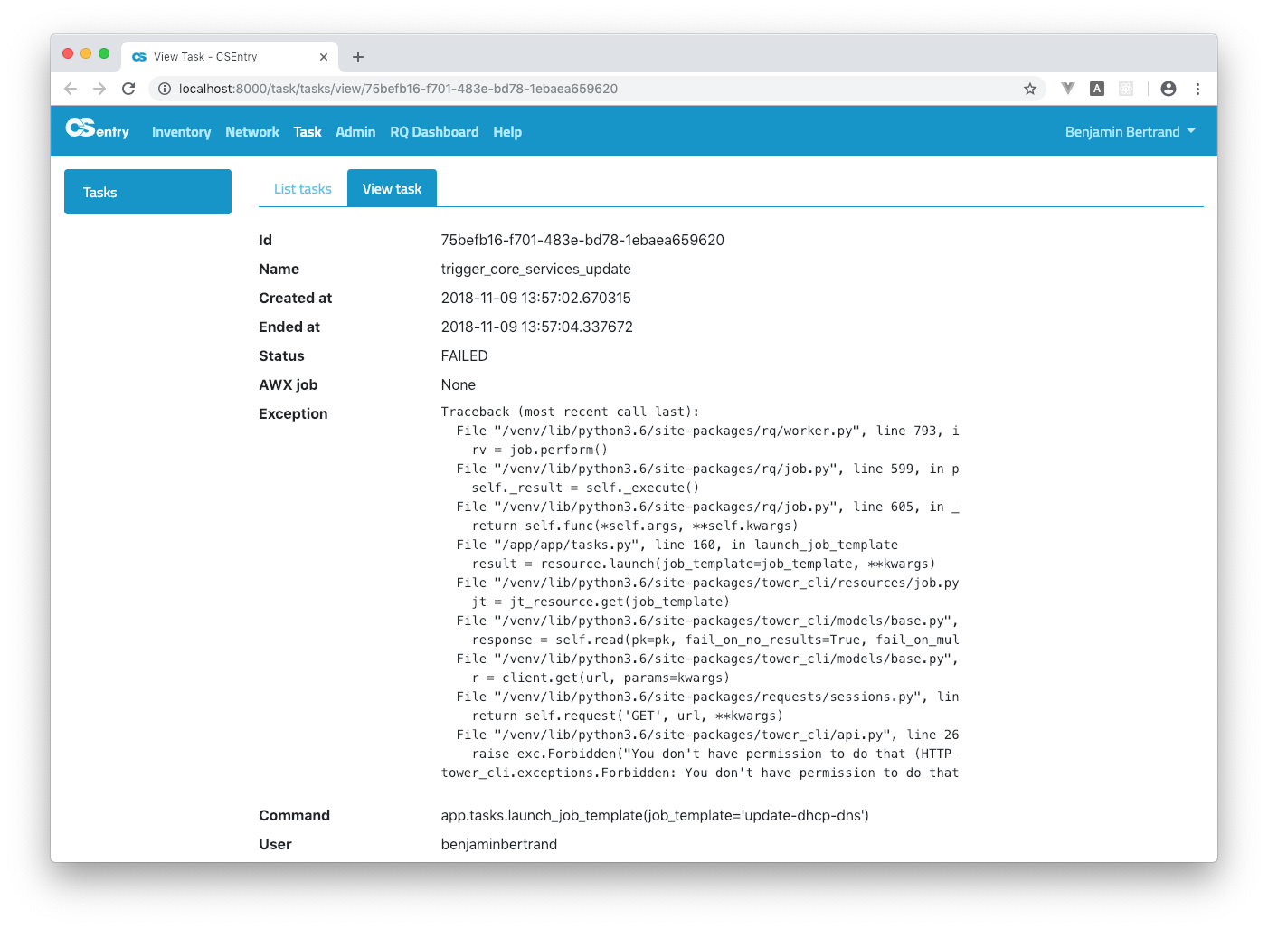Open the Chrome three-dot menu
The width and height of the screenshot is (1268, 929).
click(x=1197, y=89)
